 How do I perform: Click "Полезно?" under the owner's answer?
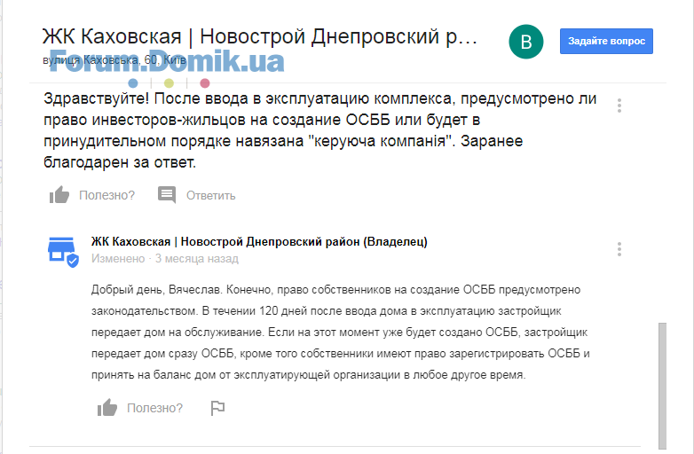click(154, 408)
